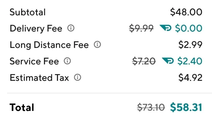The height and width of the screenshot is (126, 212).
Task: Select the Subtotal label
Action: (x=28, y=12)
